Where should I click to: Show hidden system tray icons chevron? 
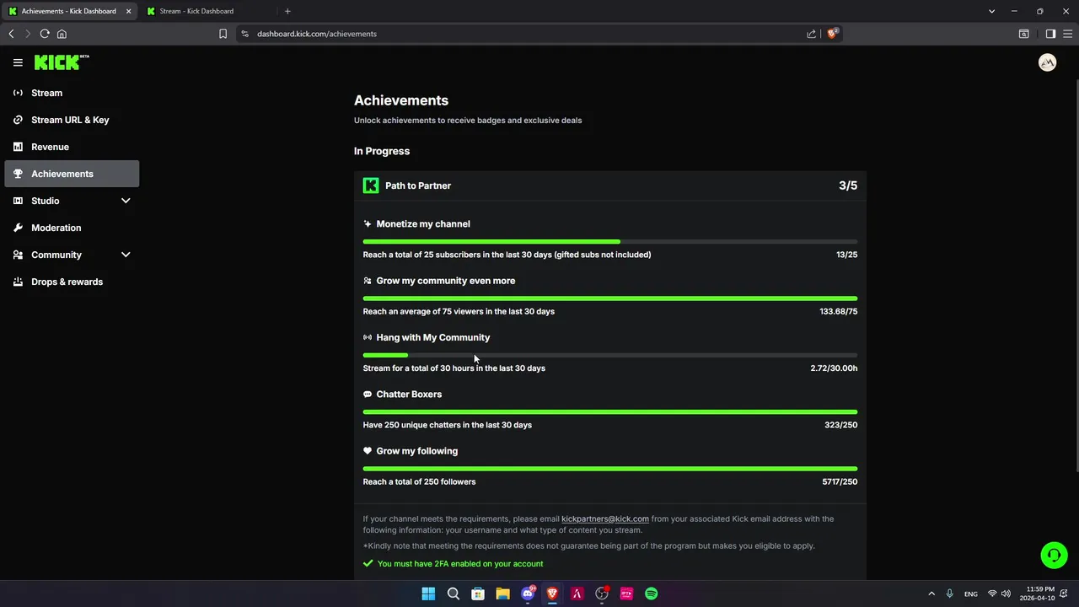click(931, 594)
